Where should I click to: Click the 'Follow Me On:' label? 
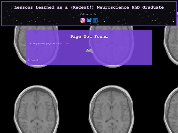89,14
